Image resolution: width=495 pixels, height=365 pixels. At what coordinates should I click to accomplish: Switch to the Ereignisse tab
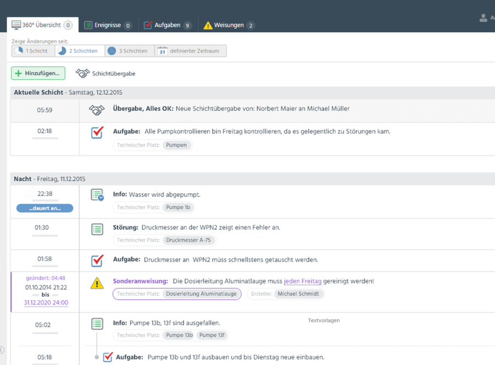click(108, 25)
